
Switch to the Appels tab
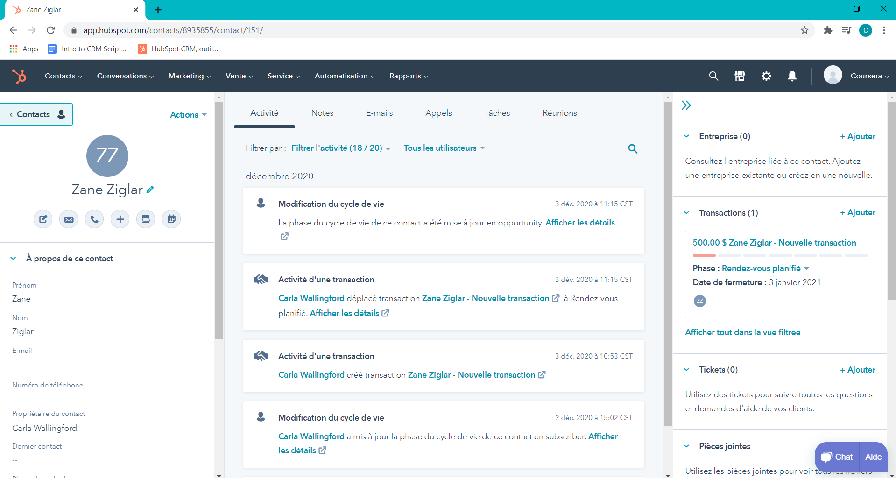(x=438, y=113)
